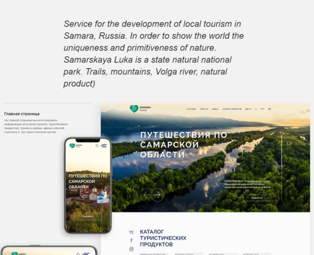
Task: Open the search icon in desktop navigation
Action: click(256, 109)
